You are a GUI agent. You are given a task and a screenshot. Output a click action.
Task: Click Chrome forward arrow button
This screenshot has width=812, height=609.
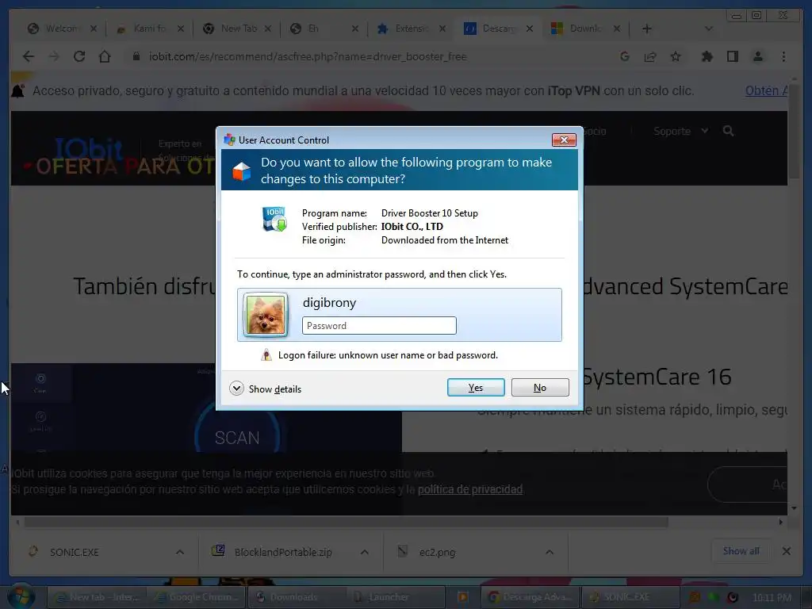54,56
